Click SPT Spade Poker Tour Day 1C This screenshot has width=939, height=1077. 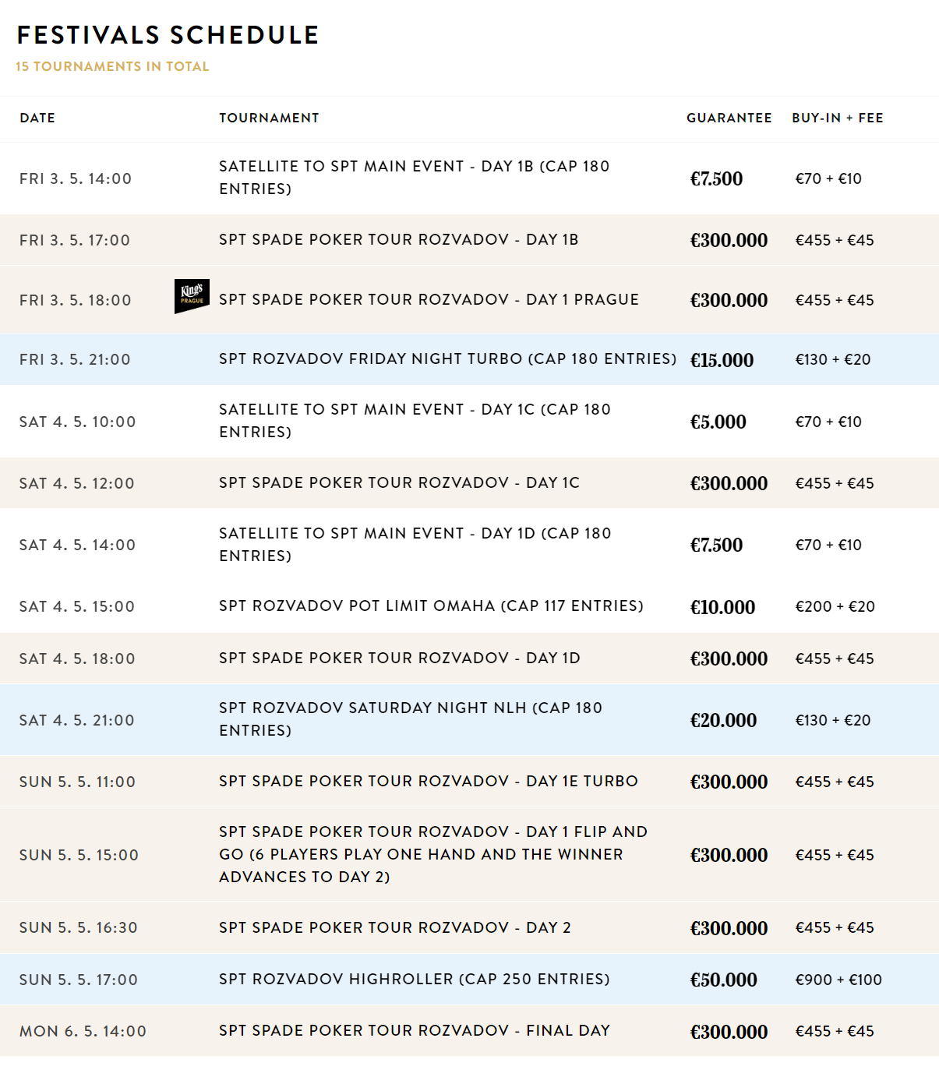(399, 483)
